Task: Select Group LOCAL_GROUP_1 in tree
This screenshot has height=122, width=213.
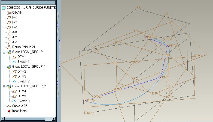Action: click(29, 66)
